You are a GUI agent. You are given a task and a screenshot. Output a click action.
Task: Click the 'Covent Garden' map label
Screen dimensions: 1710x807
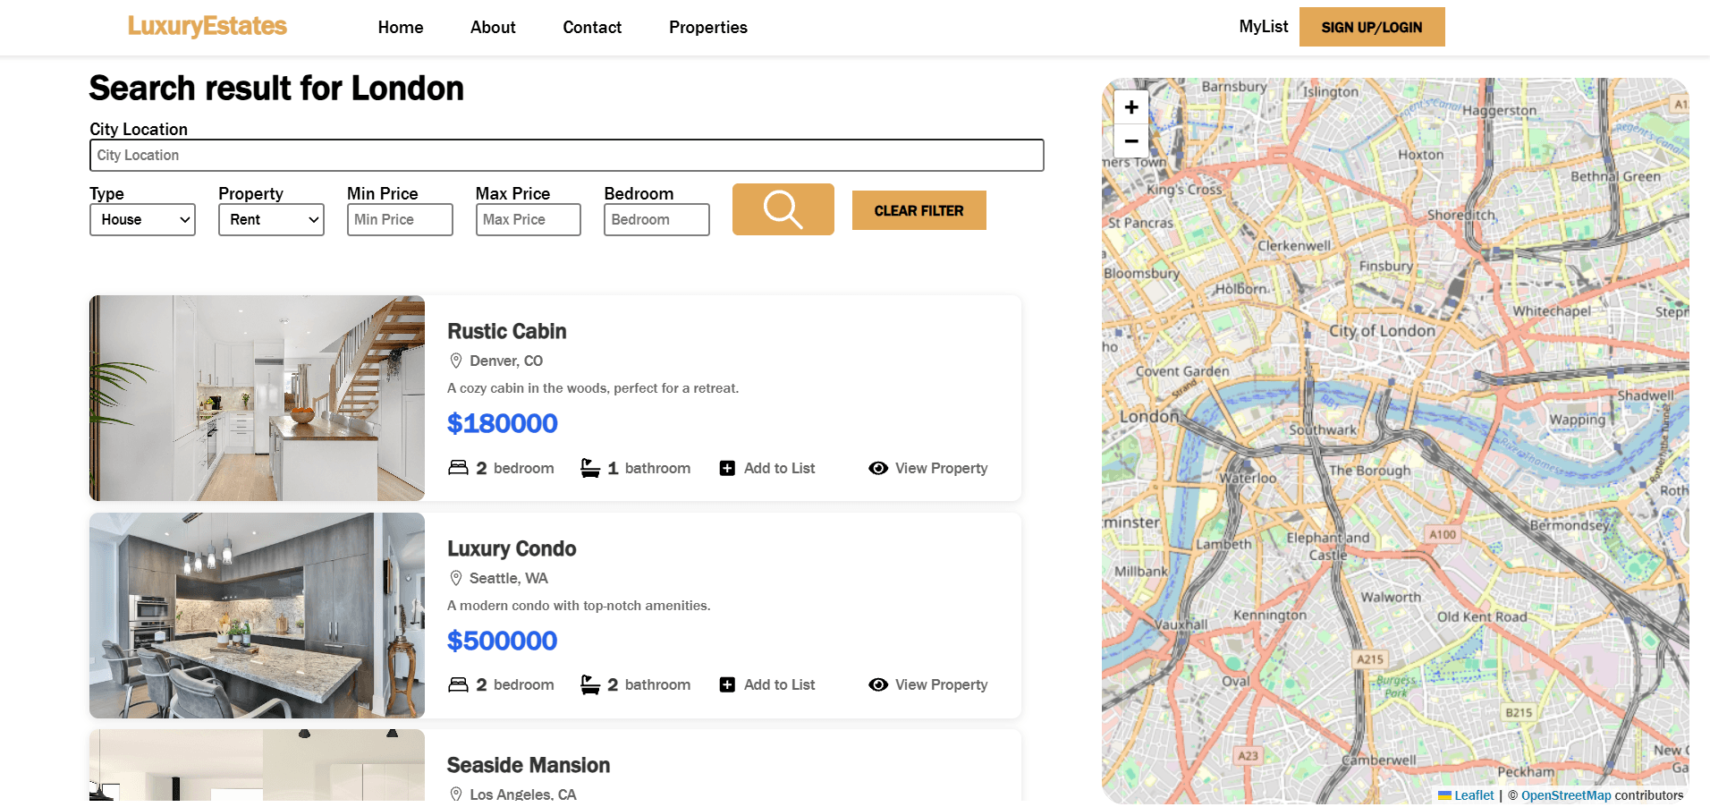pyautogui.click(x=1182, y=371)
